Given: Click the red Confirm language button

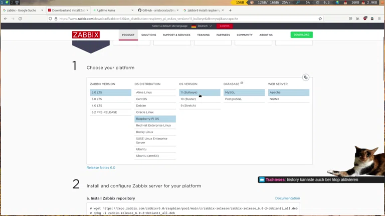Looking at the screenshot, I should click(x=225, y=26).
